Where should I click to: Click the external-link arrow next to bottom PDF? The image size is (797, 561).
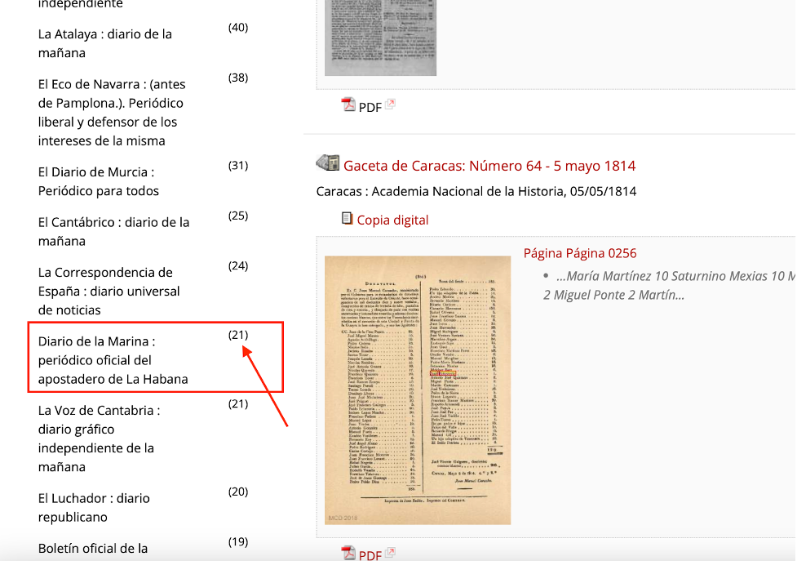click(x=390, y=550)
